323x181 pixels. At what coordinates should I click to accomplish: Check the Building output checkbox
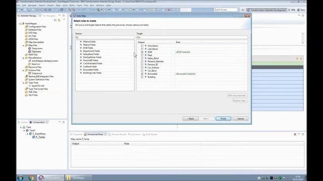tap(142, 77)
